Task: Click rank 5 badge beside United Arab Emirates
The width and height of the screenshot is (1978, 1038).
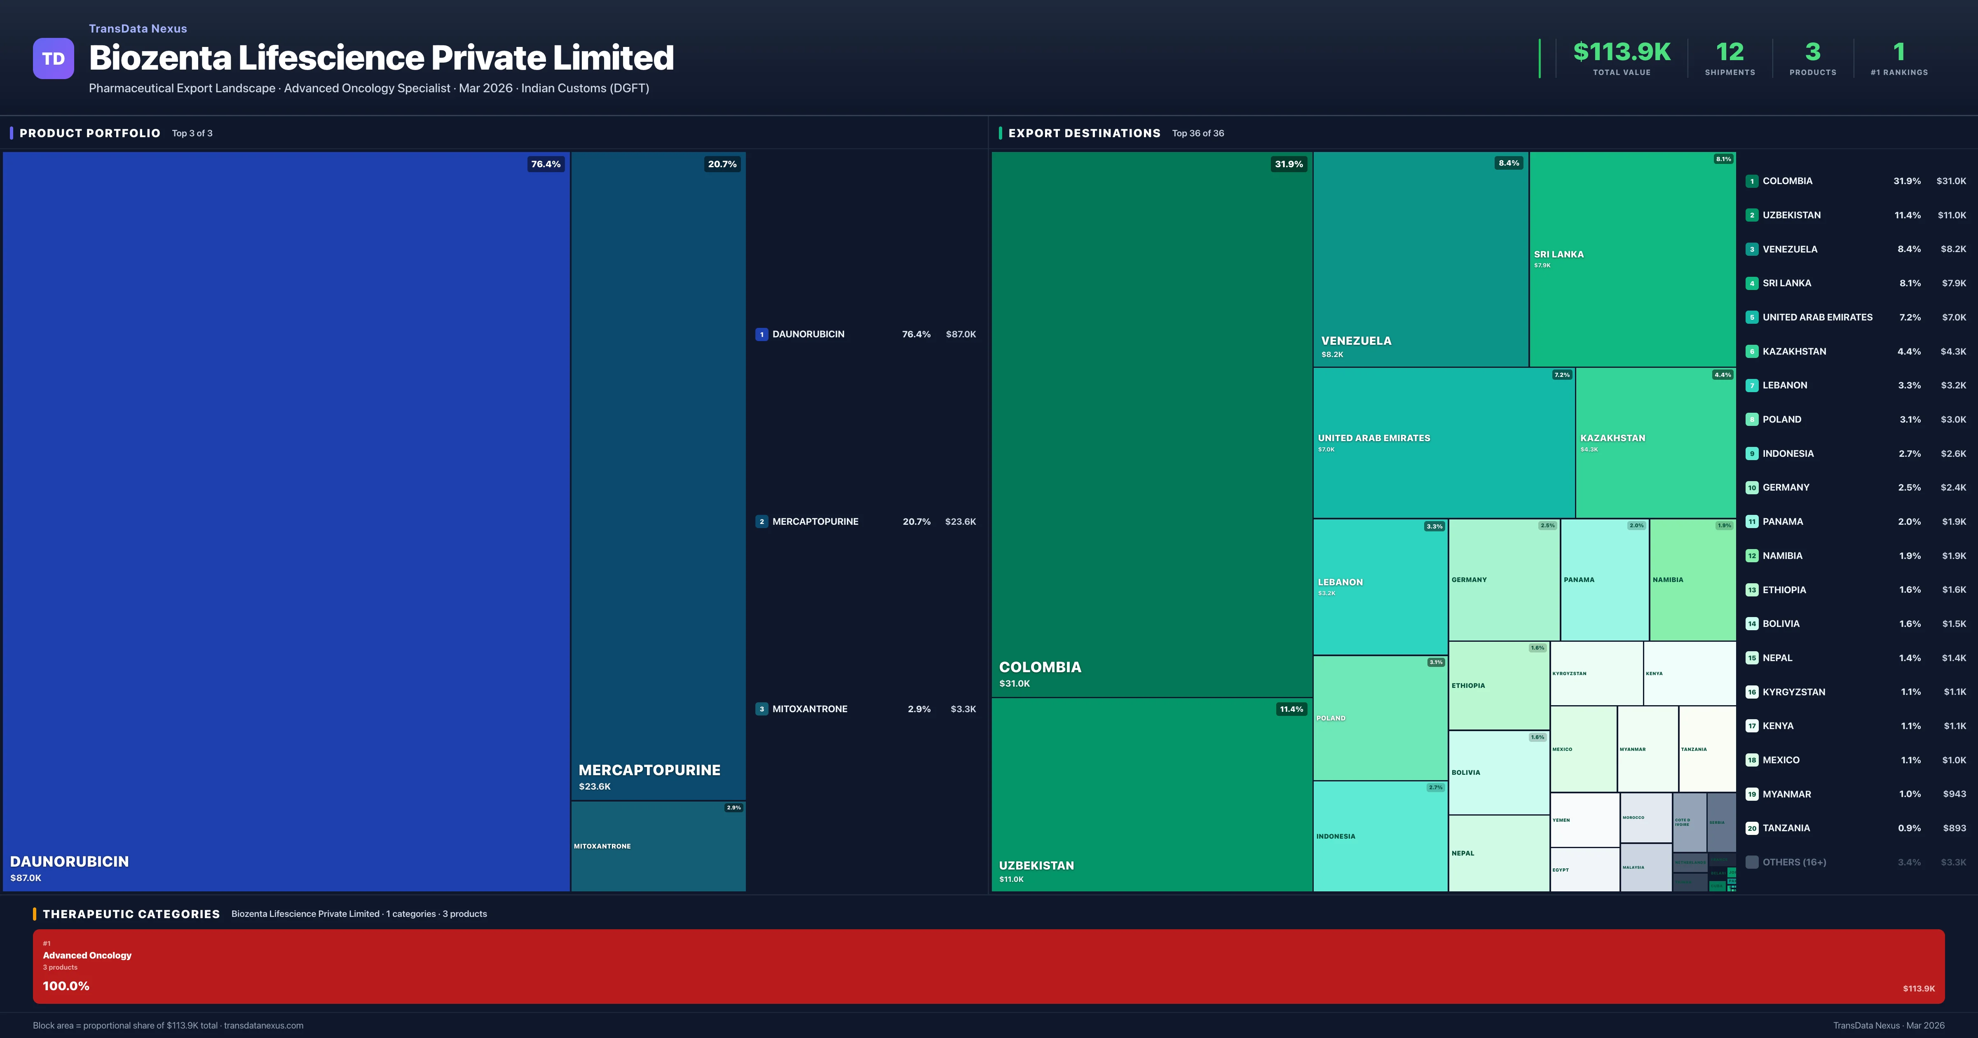Action: point(1751,317)
